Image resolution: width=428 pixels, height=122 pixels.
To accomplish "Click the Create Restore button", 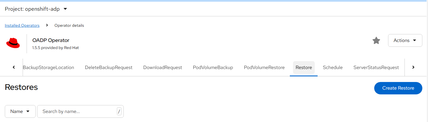I will (x=398, y=88).
